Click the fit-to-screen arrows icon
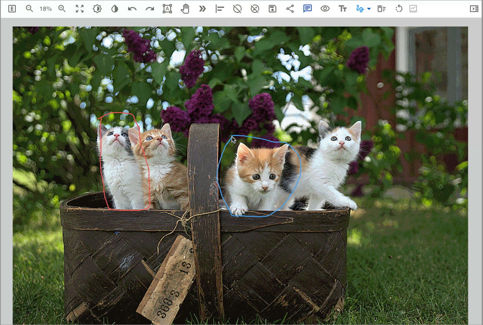 pos(80,9)
